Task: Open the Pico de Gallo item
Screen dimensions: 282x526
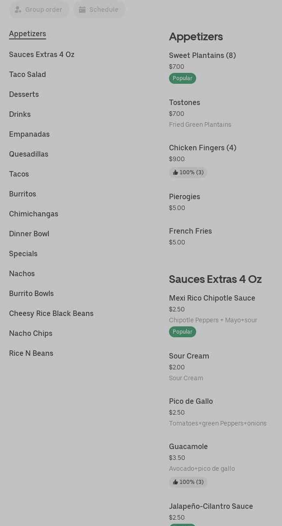Action: tap(191, 402)
